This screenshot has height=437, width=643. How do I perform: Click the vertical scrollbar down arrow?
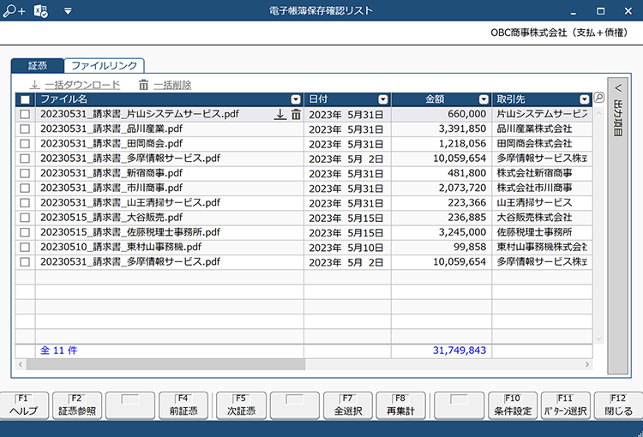(x=598, y=338)
